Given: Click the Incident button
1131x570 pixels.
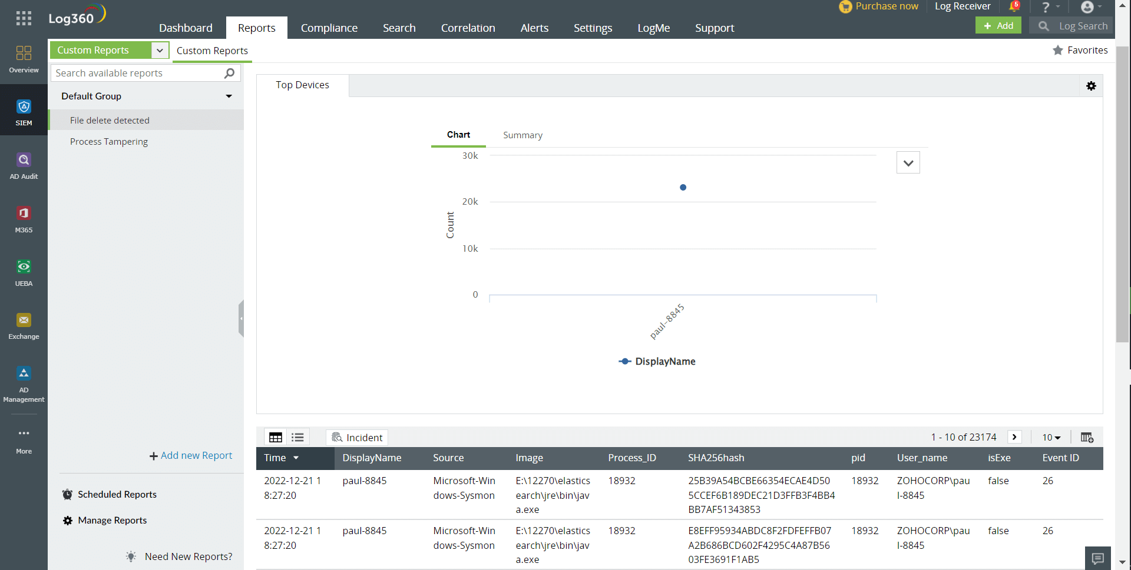Looking at the screenshot, I should [x=357, y=437].
